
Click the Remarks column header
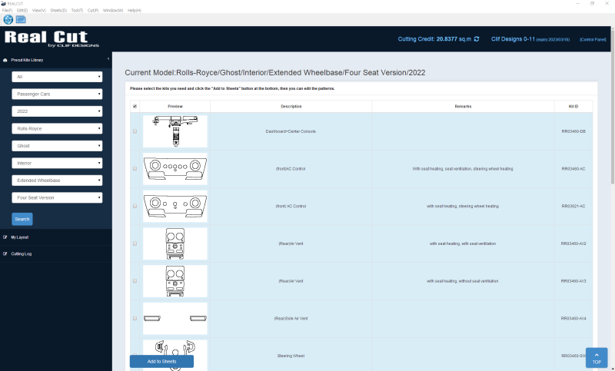463,106
